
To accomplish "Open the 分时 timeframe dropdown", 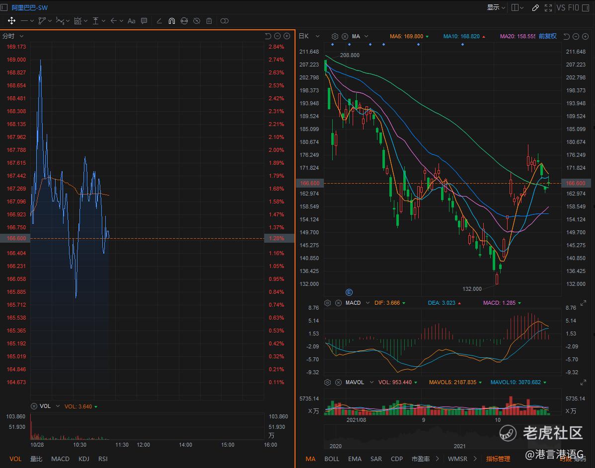I will (13, 36).
